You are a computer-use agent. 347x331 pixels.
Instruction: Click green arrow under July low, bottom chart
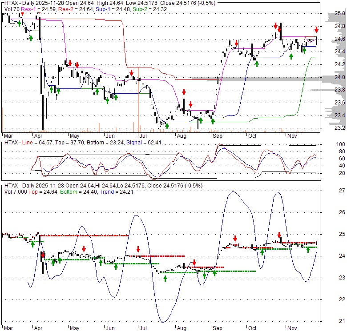point(165,278)
